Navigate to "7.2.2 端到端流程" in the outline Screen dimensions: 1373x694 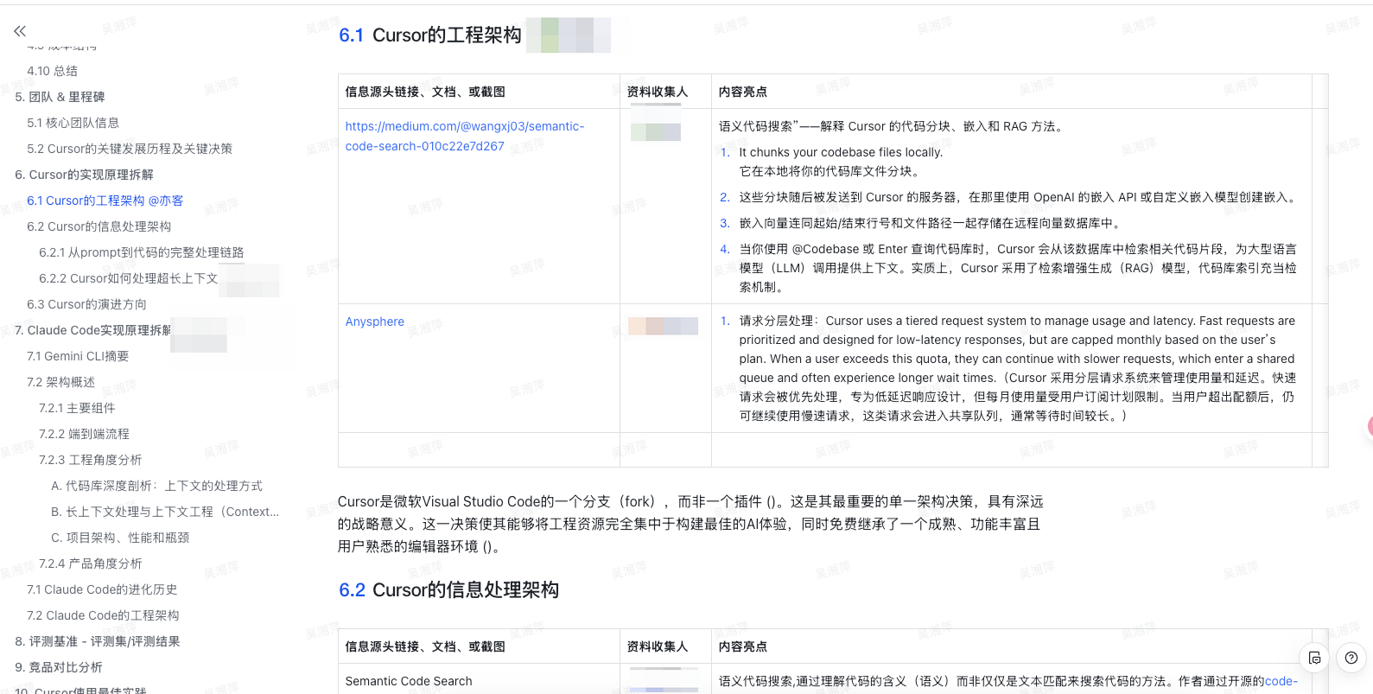84,434
